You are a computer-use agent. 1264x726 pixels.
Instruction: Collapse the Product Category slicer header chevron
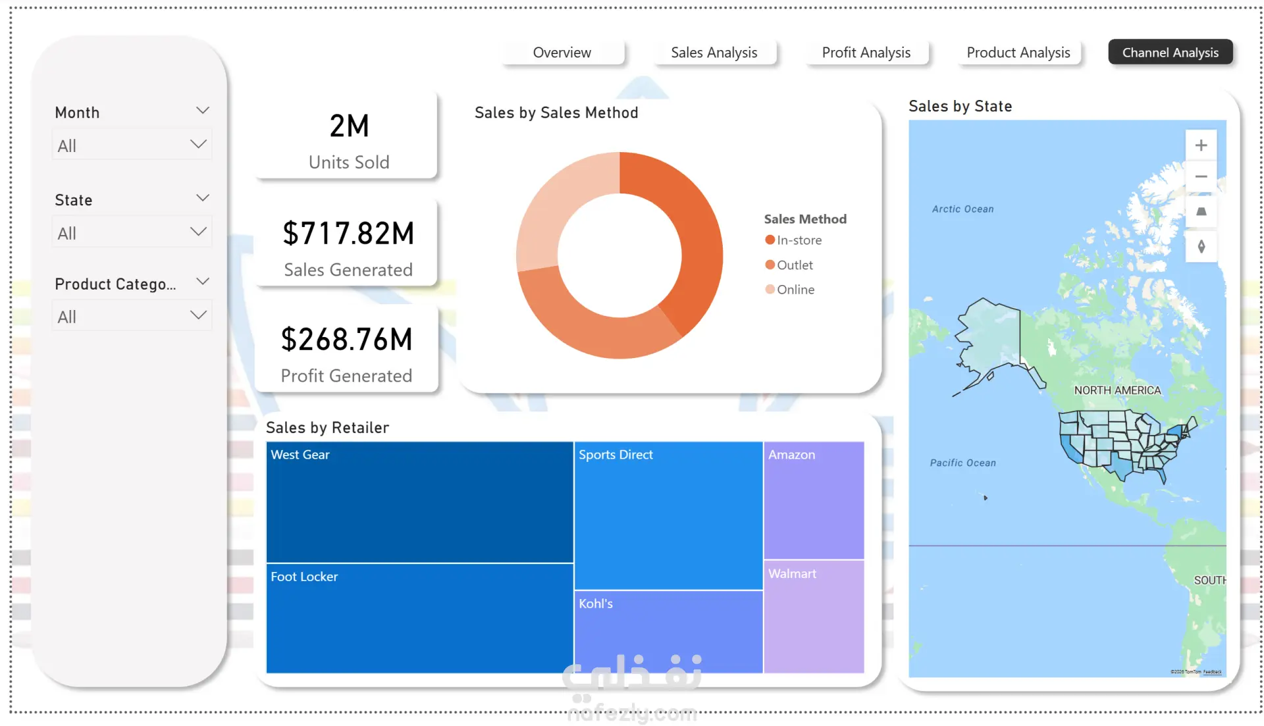coord(203,282)
